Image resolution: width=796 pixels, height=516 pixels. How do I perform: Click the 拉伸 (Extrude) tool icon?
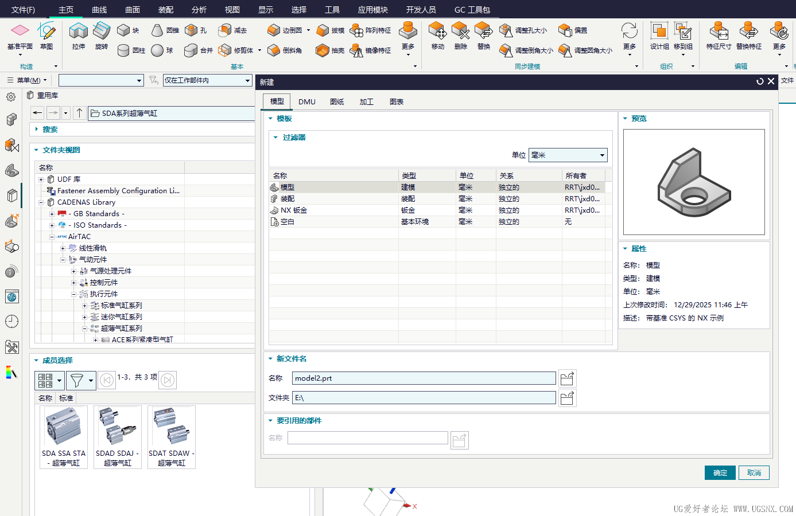tap(79, 32)
